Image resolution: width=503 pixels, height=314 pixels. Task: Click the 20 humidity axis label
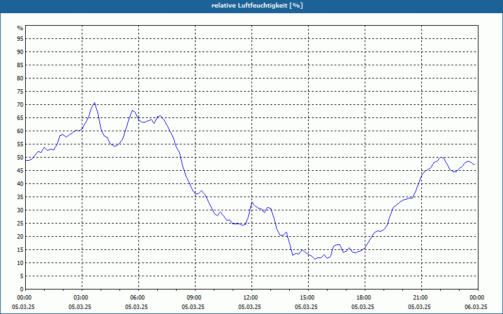pyautogui.click(x=20, y=237)
